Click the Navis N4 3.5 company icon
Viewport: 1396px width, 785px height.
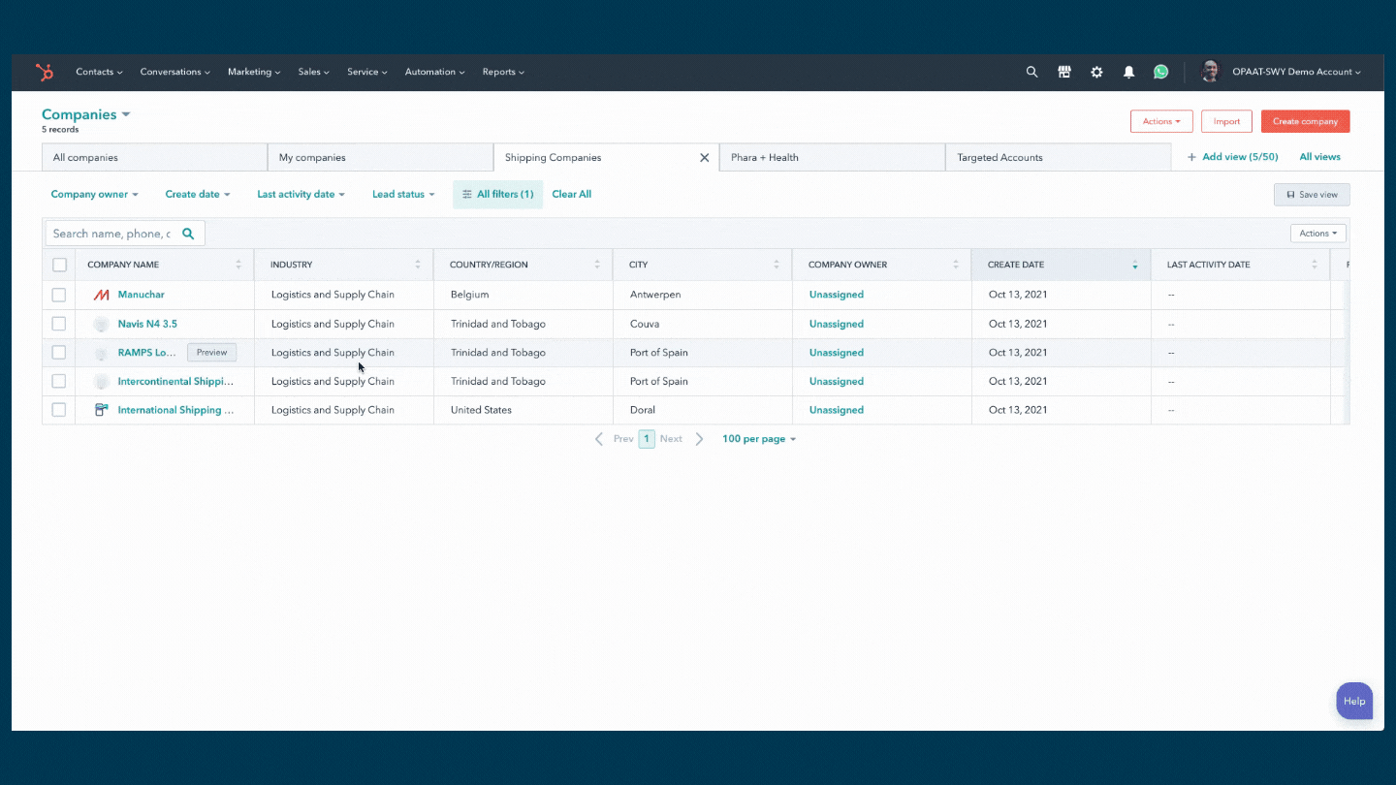point(101,324)
